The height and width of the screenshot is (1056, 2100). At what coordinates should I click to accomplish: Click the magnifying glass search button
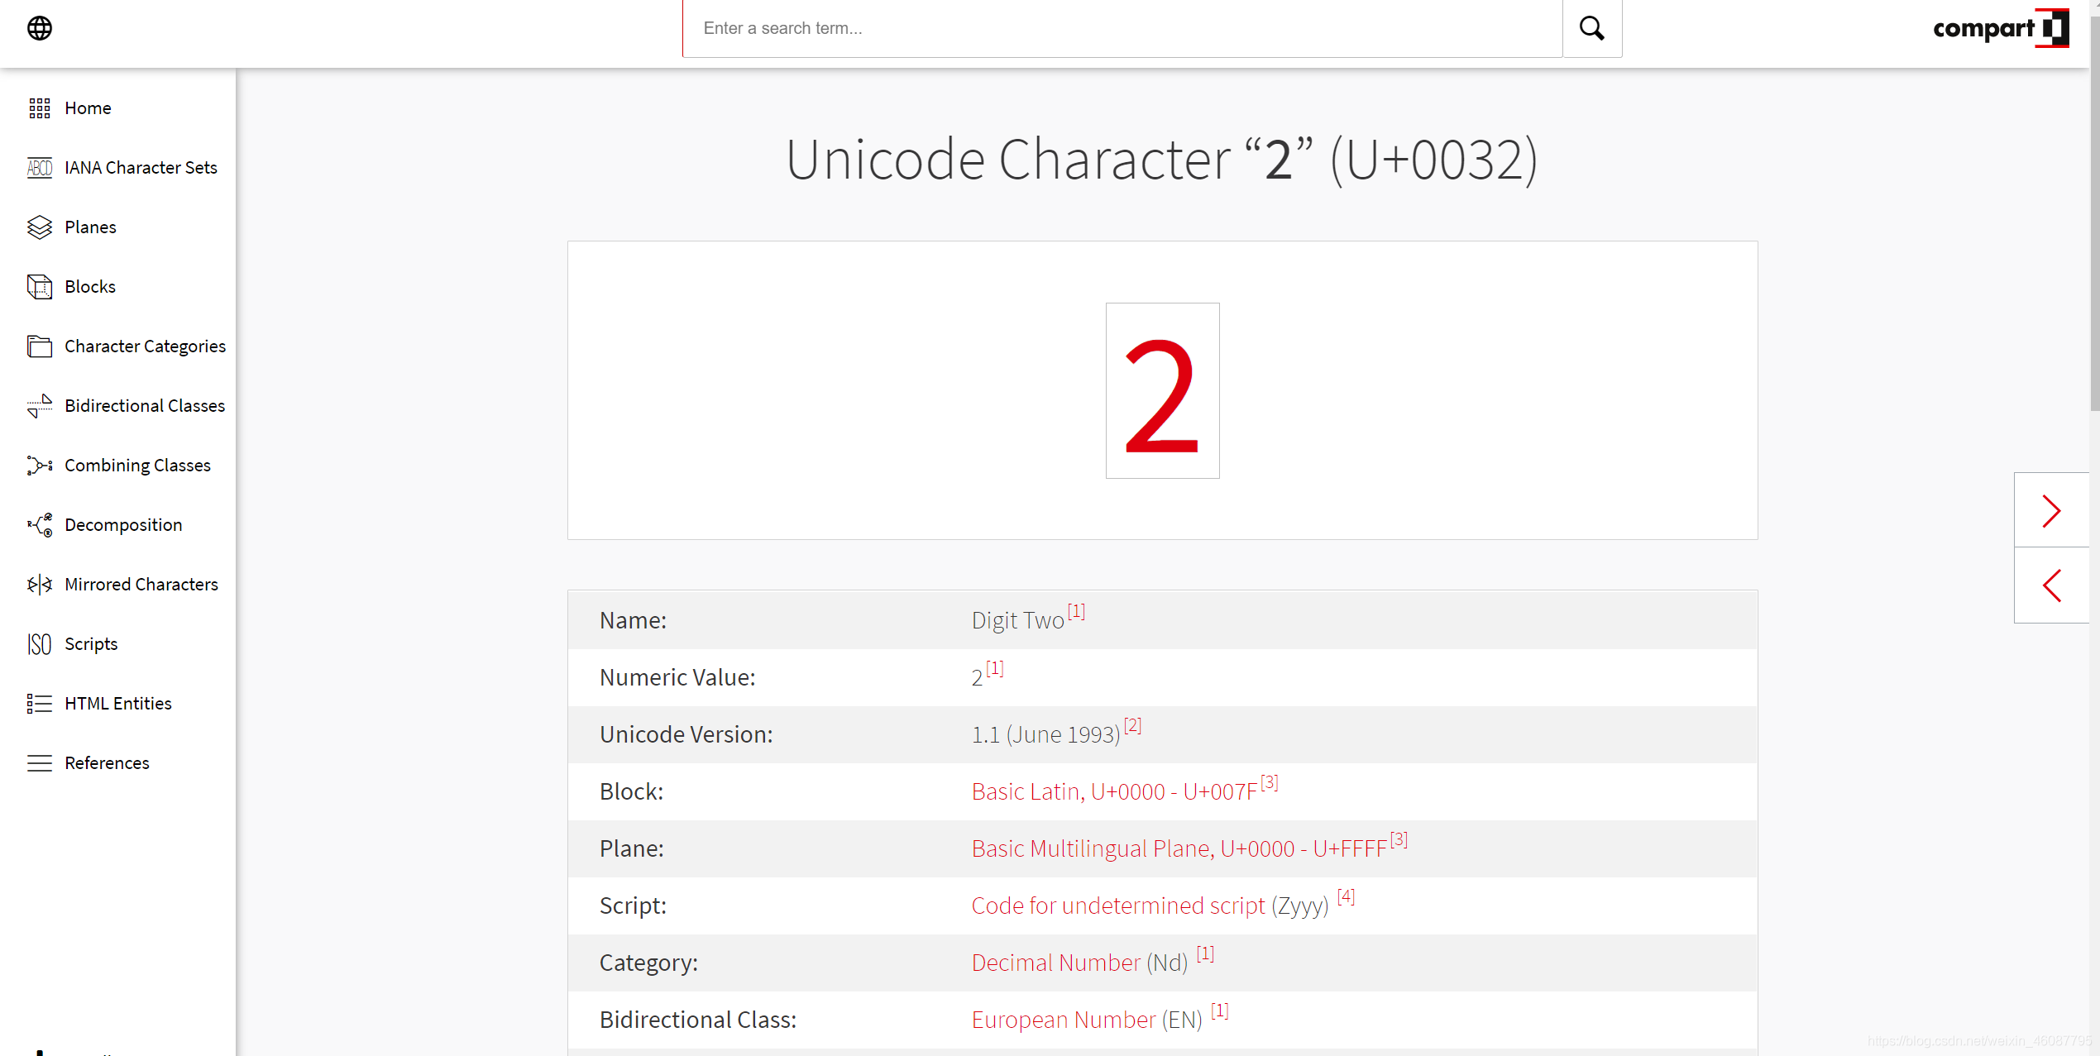click(1591, 28)
